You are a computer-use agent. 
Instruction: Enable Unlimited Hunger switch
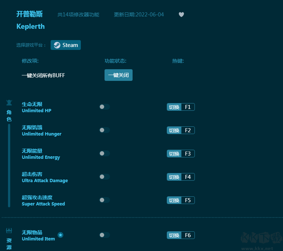point(105,130)
